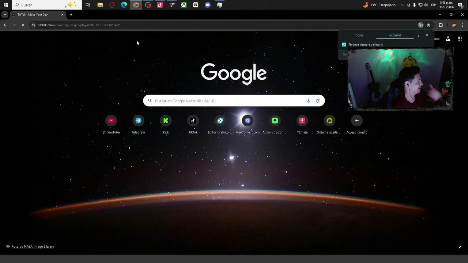
Task: Open Google Lens image search icon
Action: [x=318, y=101]
